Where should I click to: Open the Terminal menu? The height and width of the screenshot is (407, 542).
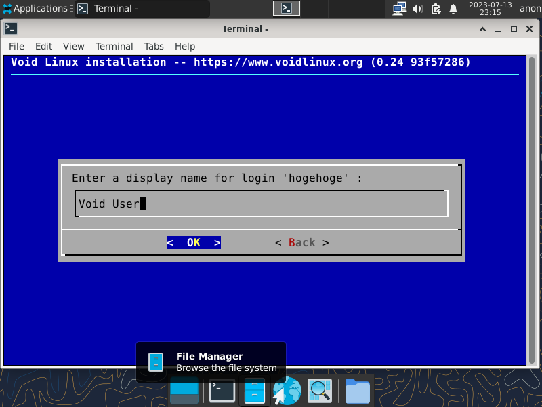(x=114, y=46)
